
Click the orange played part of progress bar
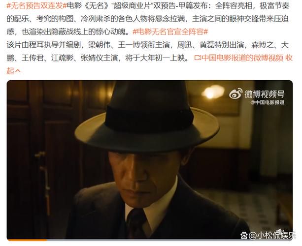click(27, 240)
